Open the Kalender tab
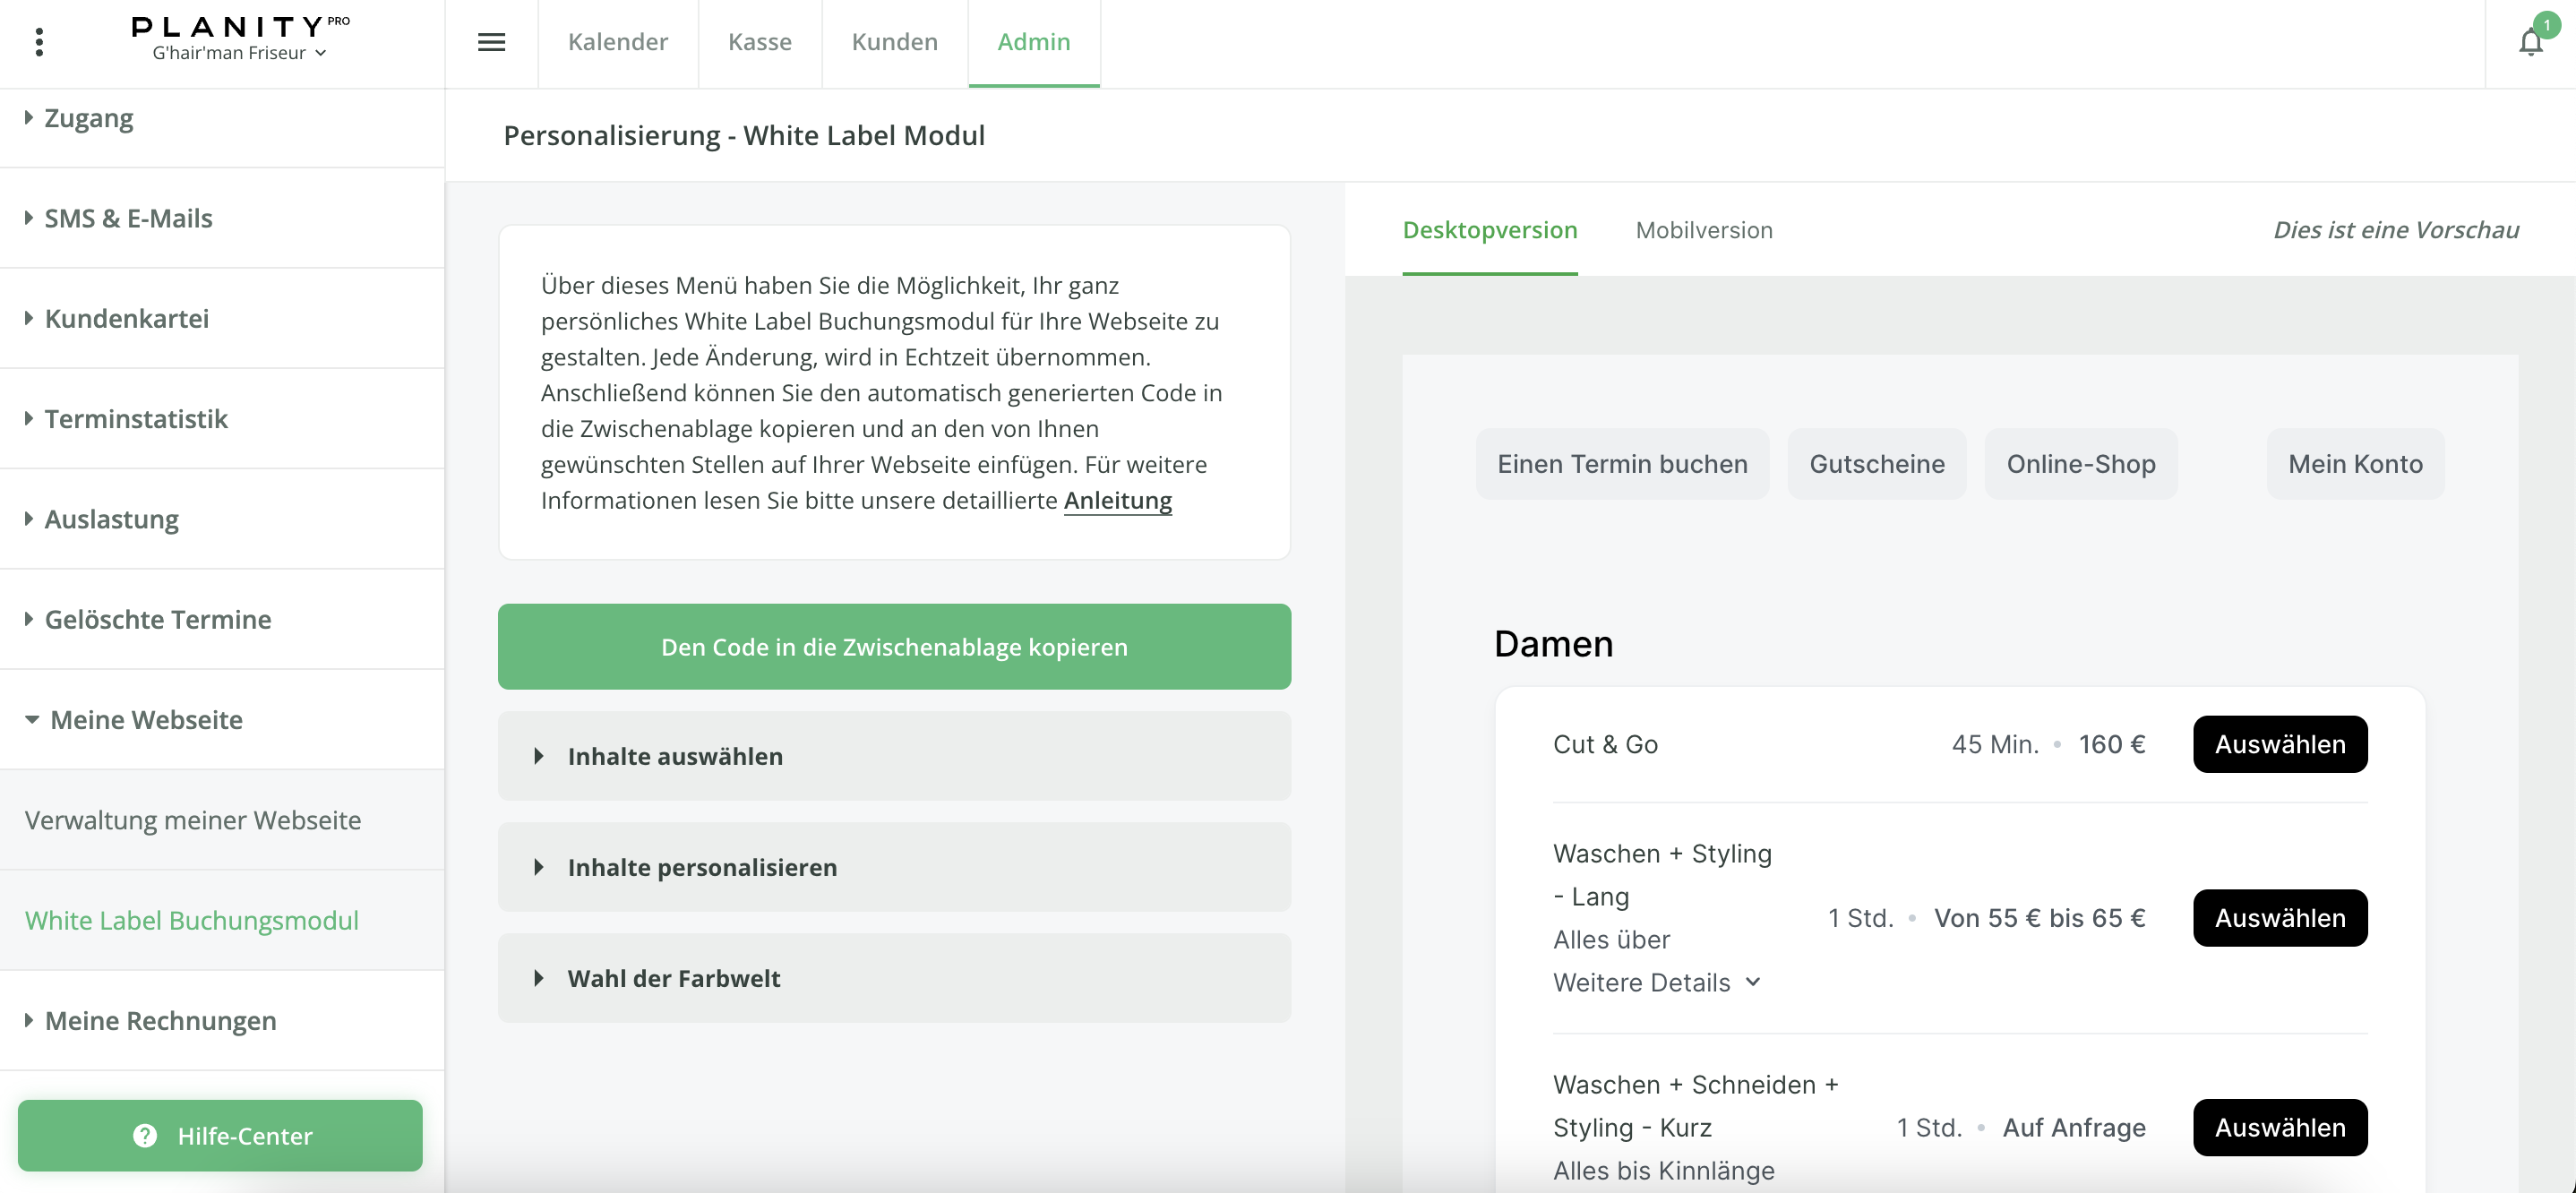The width and height of the screenshot is (2576, 1193). pyautogui.click(x=617, y=42)
